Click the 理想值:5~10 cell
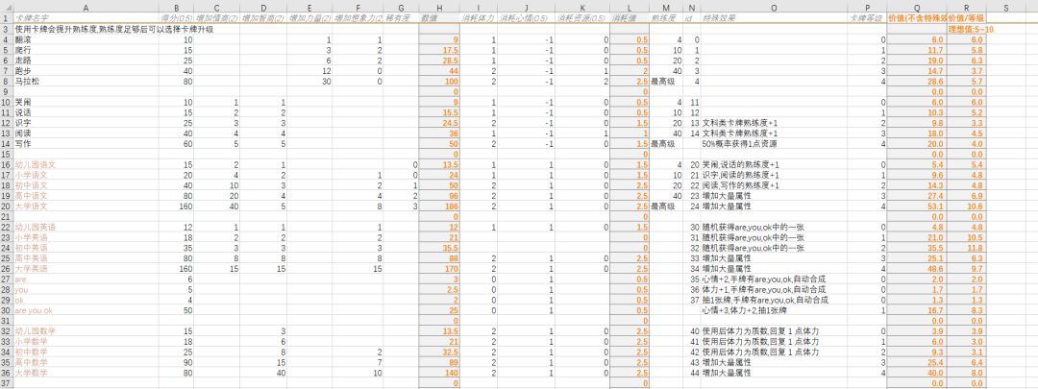 click(971, 29)
